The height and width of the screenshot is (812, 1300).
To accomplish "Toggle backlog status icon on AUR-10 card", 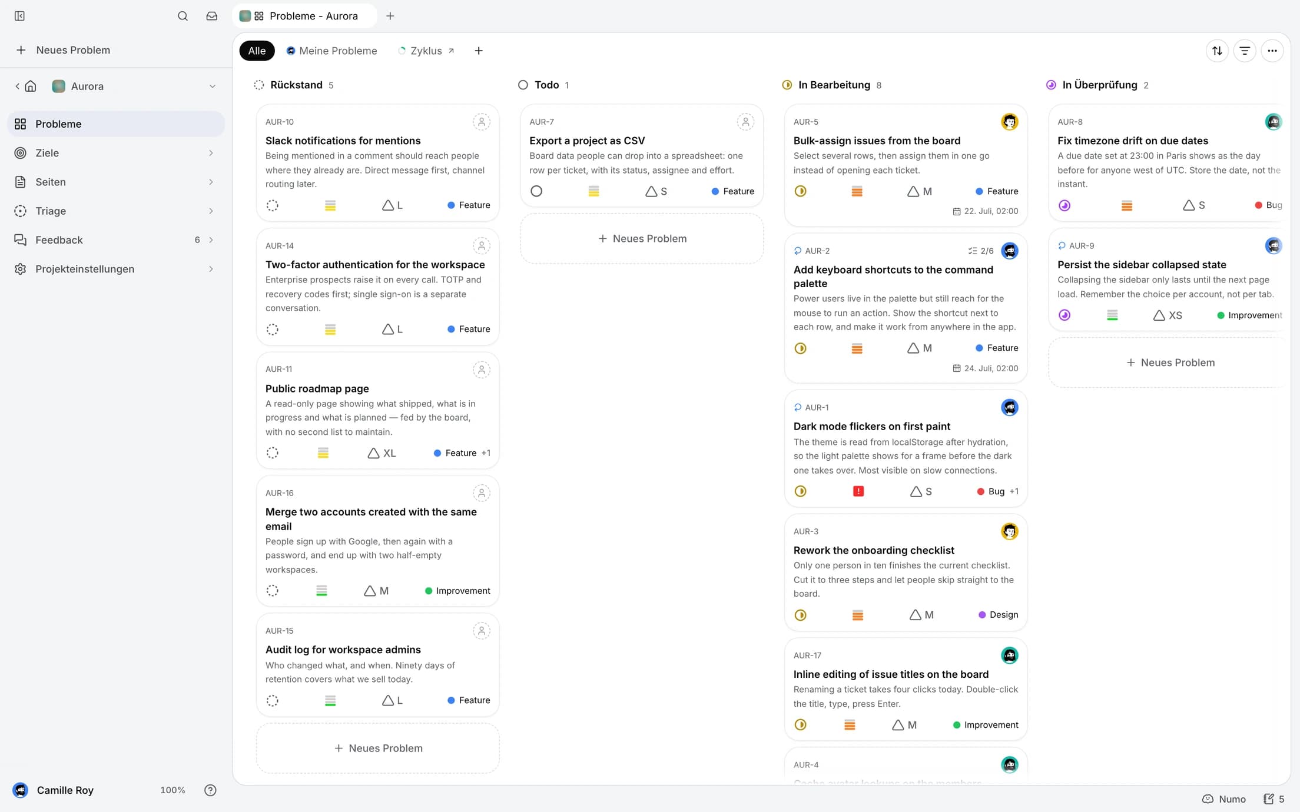I will click(272, 205).
